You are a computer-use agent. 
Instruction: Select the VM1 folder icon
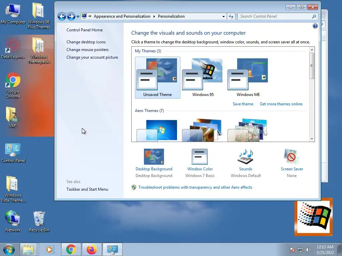pos(13,117)
